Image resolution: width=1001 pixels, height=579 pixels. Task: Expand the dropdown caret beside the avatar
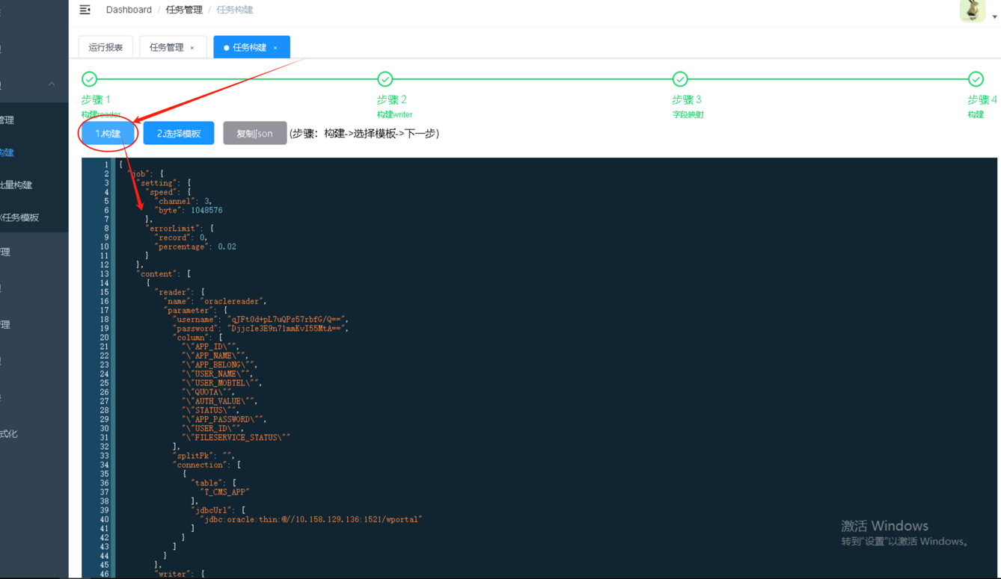tap(994, 16)
